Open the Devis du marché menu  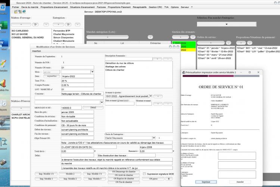click(30, 7)
